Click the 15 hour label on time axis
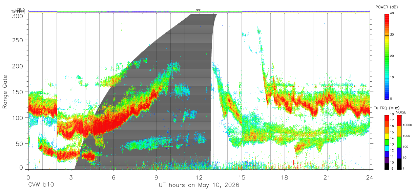The width and height of the screenshot is (416, 192). point(242,177)
